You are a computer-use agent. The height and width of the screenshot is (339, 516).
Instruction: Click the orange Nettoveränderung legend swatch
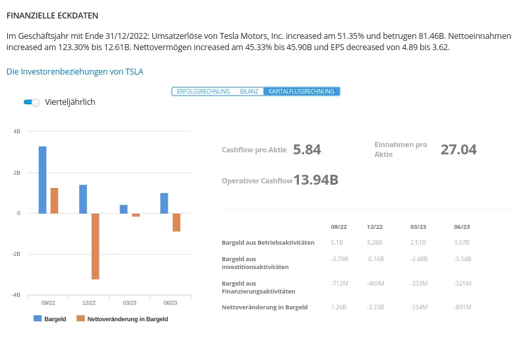click(81, 319)
